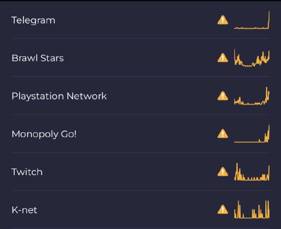Select the K-net warning triangle icon
The height and width of the screenshot is (229, 281).
click(223, 210)
